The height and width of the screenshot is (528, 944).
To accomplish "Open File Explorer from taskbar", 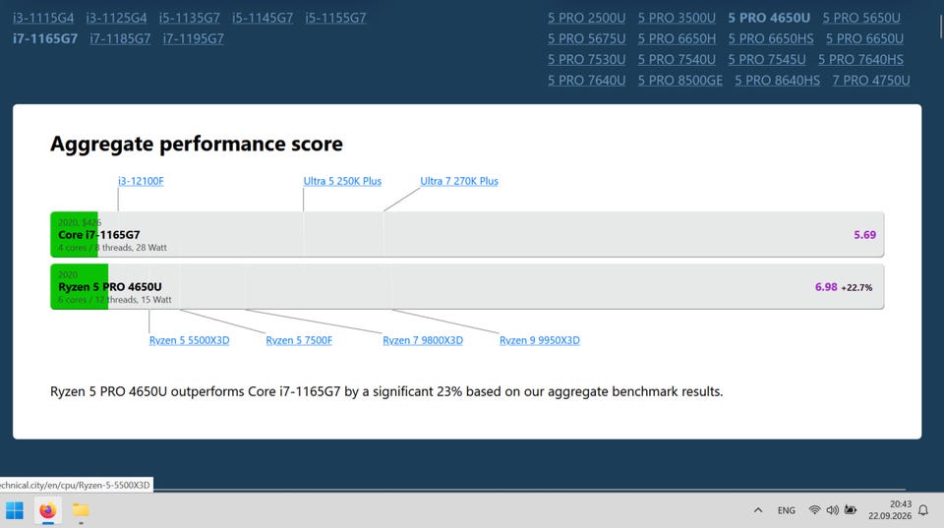I will click(81, 510).
